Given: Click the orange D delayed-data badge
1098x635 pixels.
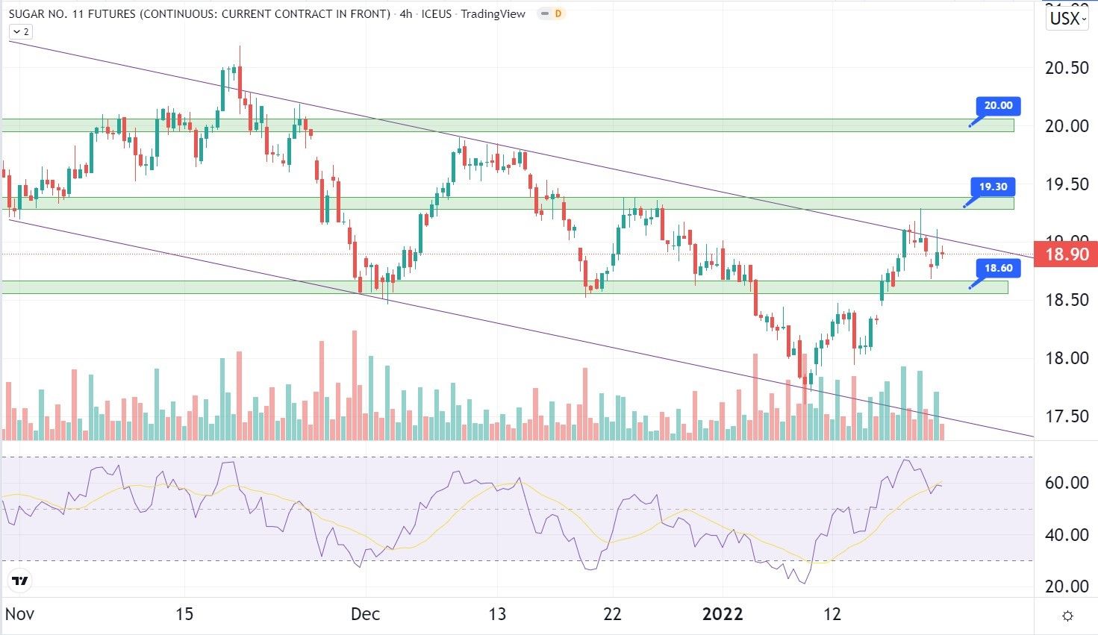Looking at the screenshot, I should coord(556,13).
